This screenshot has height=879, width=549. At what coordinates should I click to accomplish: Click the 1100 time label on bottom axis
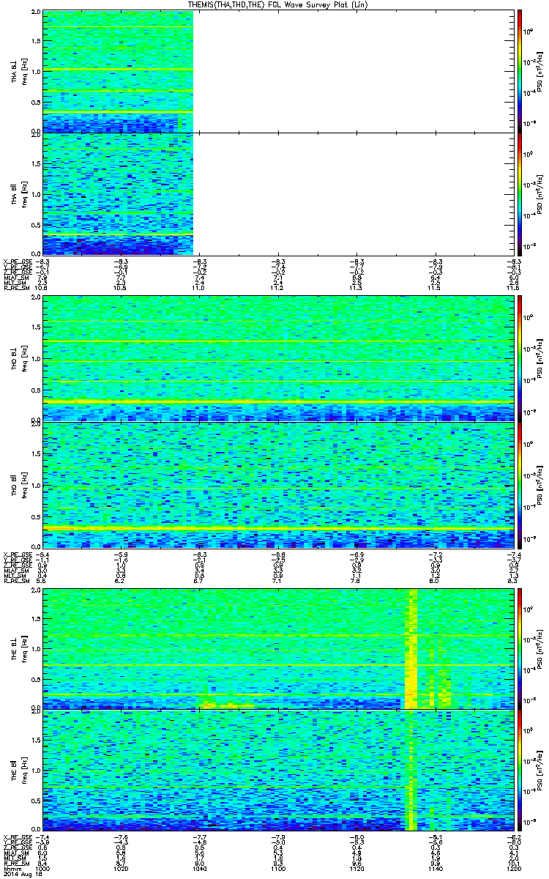pos(277,869)
